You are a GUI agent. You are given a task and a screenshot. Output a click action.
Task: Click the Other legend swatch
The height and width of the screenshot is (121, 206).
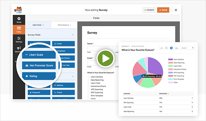tap(171, 82)
